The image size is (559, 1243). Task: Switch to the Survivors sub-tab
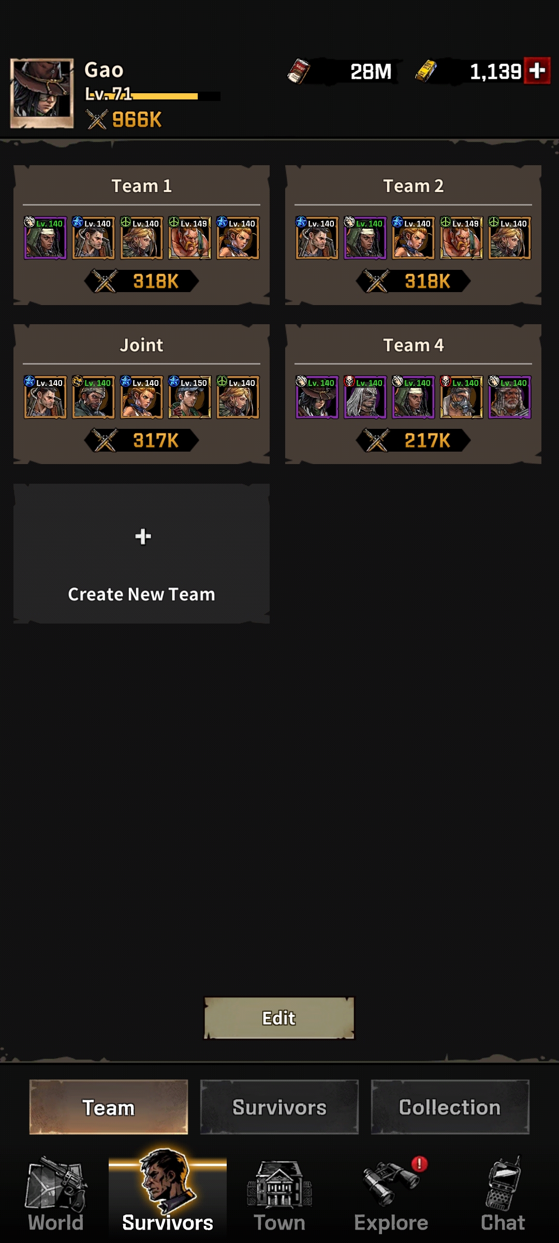tap(279, 1107)
